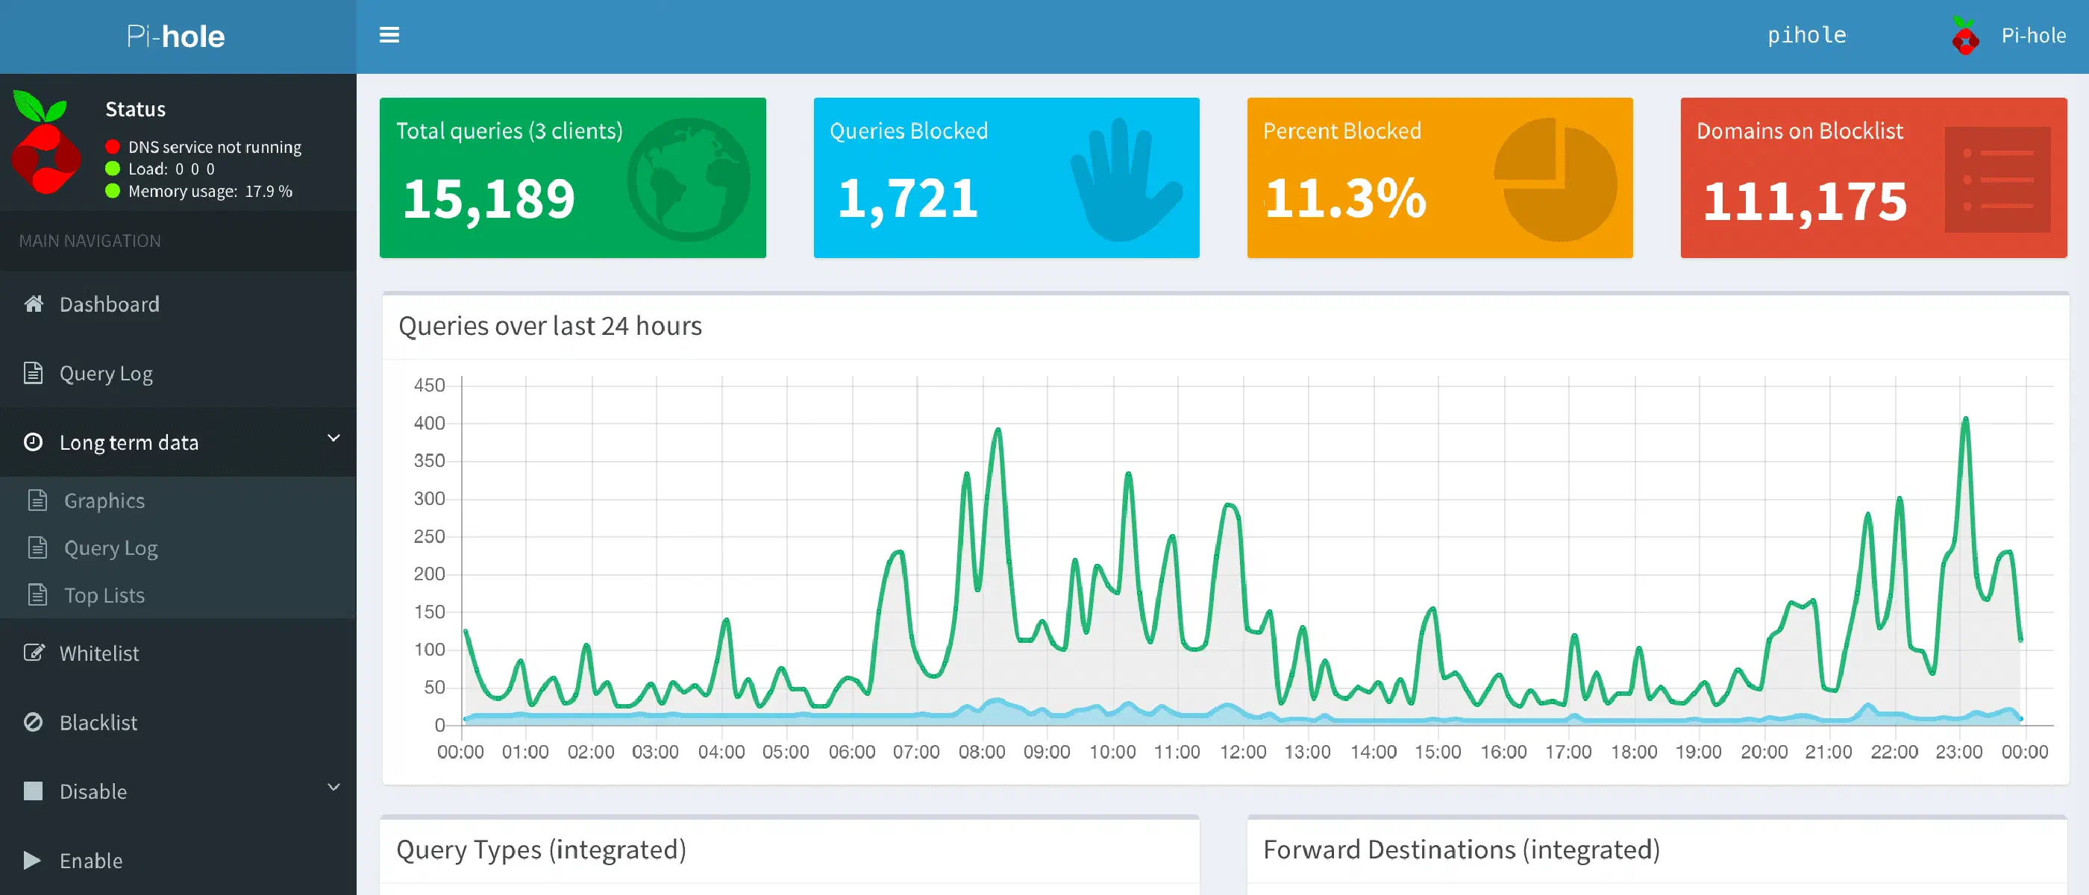Open Graphics under Long term data

(x=104, y=500)
